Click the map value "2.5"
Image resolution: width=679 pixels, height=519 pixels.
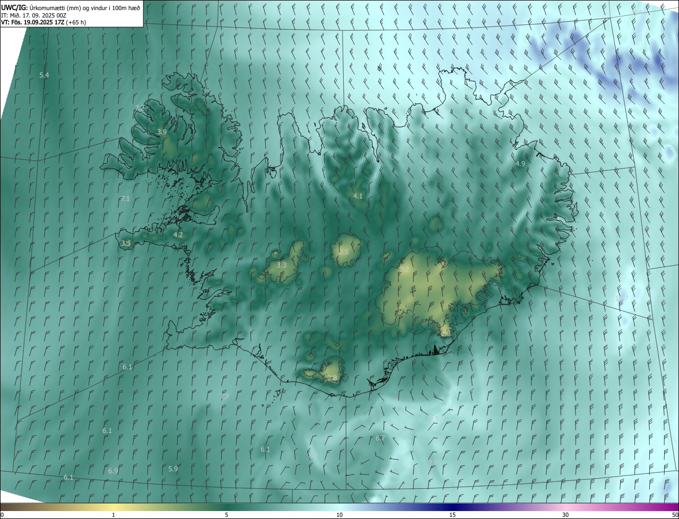pos(344,252)
